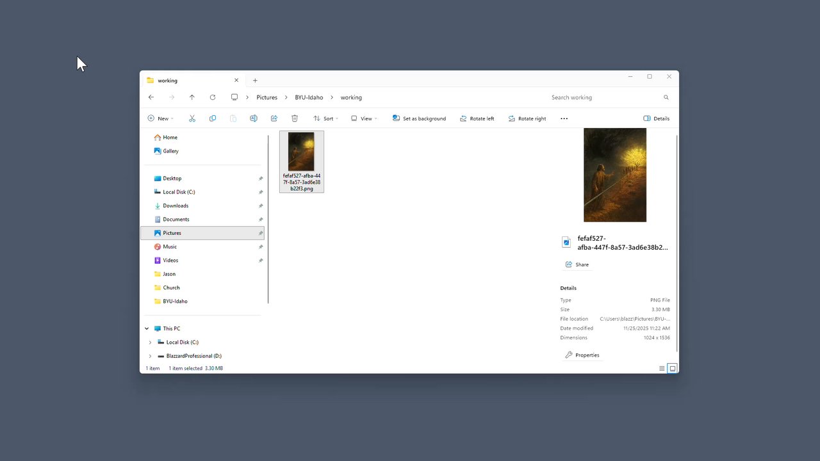Image resolution: width=820 pixels, height=461 pixels.
Task: Go back with the left arrow
Action: [x=151, y=97]
